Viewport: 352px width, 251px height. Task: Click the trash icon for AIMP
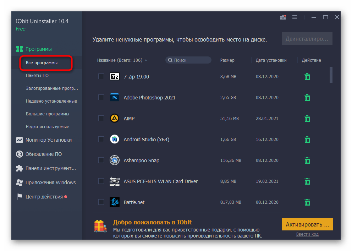click(x=307, y=118)
